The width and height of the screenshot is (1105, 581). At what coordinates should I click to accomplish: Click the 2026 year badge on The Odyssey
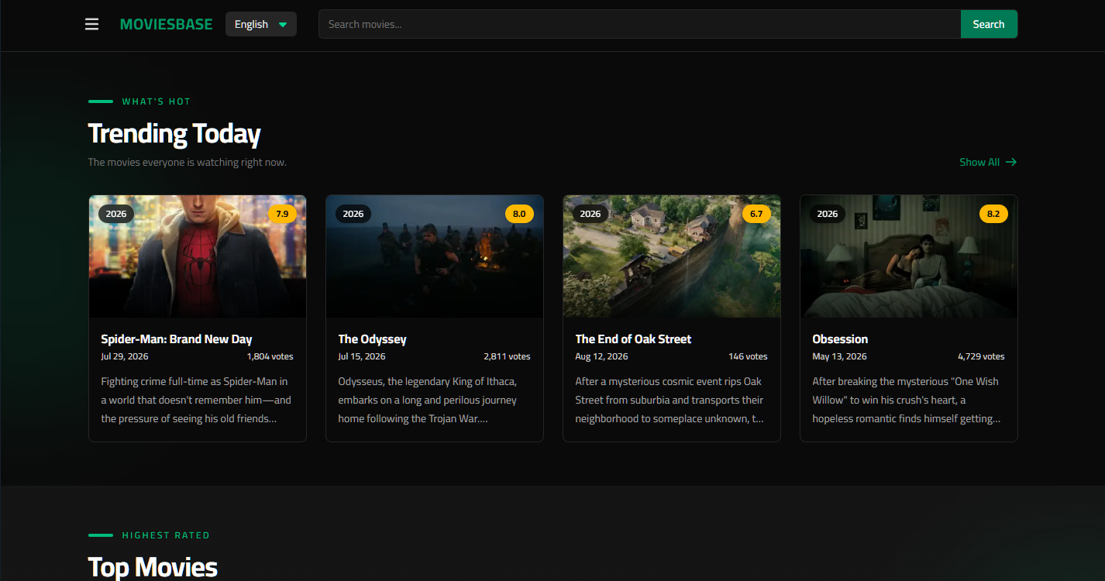pyautogui.click(x=353, y=214)
